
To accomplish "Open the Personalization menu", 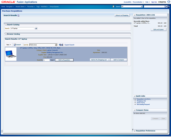I will pos(138,2).
